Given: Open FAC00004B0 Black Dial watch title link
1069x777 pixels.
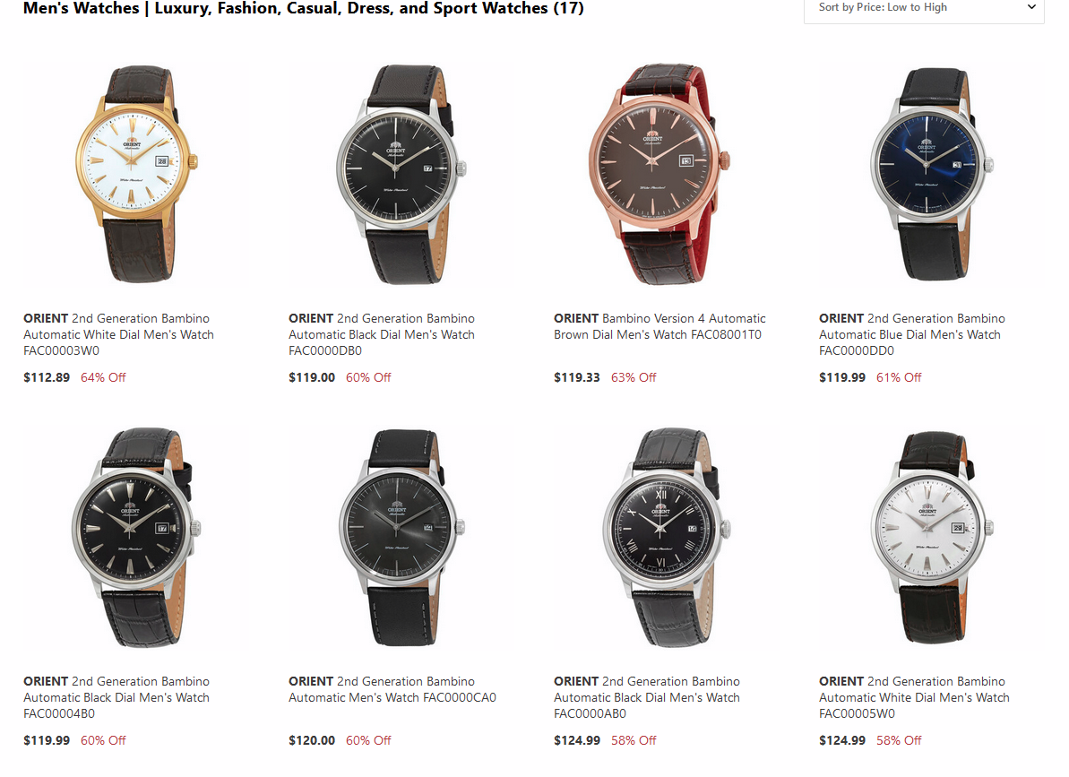Looking at the screenshot, I should (116, 697).
